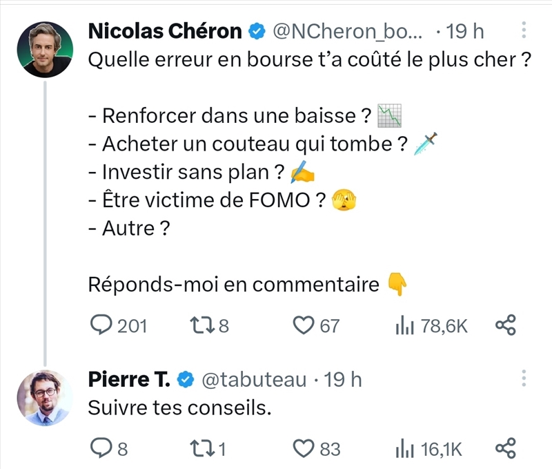Open more options for Pierre T.'s reply
Viewport: 552px width, 469px height.
pos(524,379)
